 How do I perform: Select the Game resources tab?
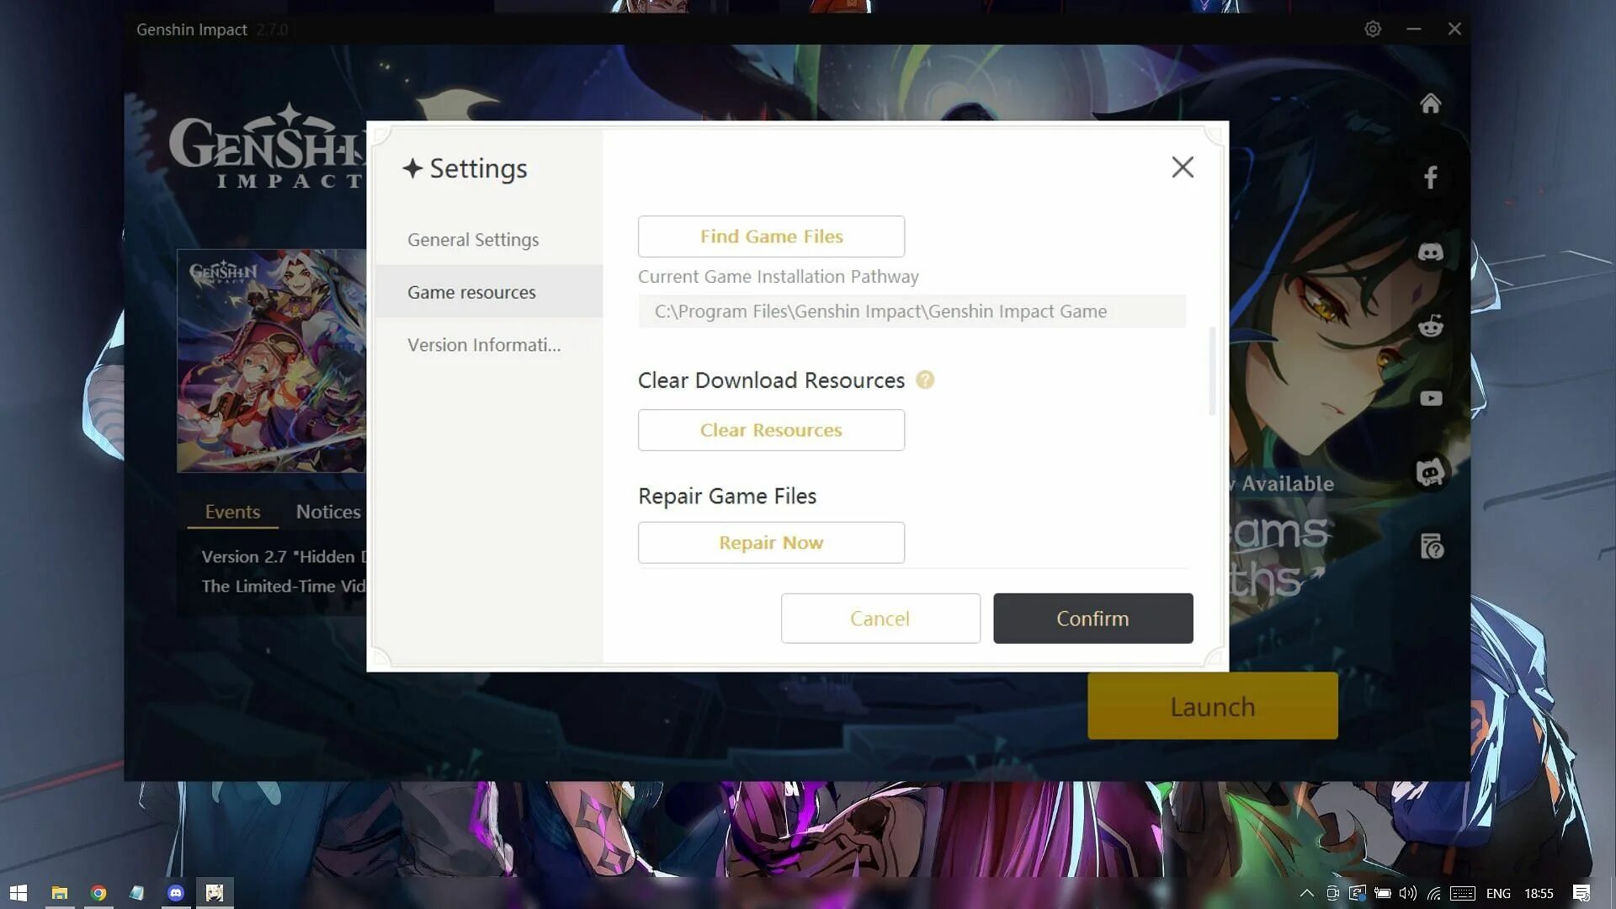pos(471,290)
